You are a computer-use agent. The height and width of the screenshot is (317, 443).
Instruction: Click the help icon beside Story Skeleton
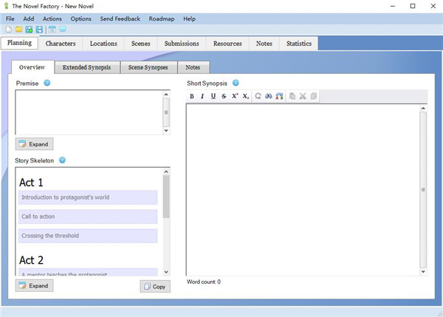pyautogui.click(x=62, y=160)
